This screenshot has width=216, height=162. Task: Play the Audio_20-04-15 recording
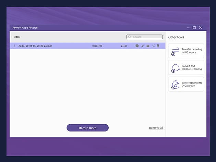[x=137, y=46]
